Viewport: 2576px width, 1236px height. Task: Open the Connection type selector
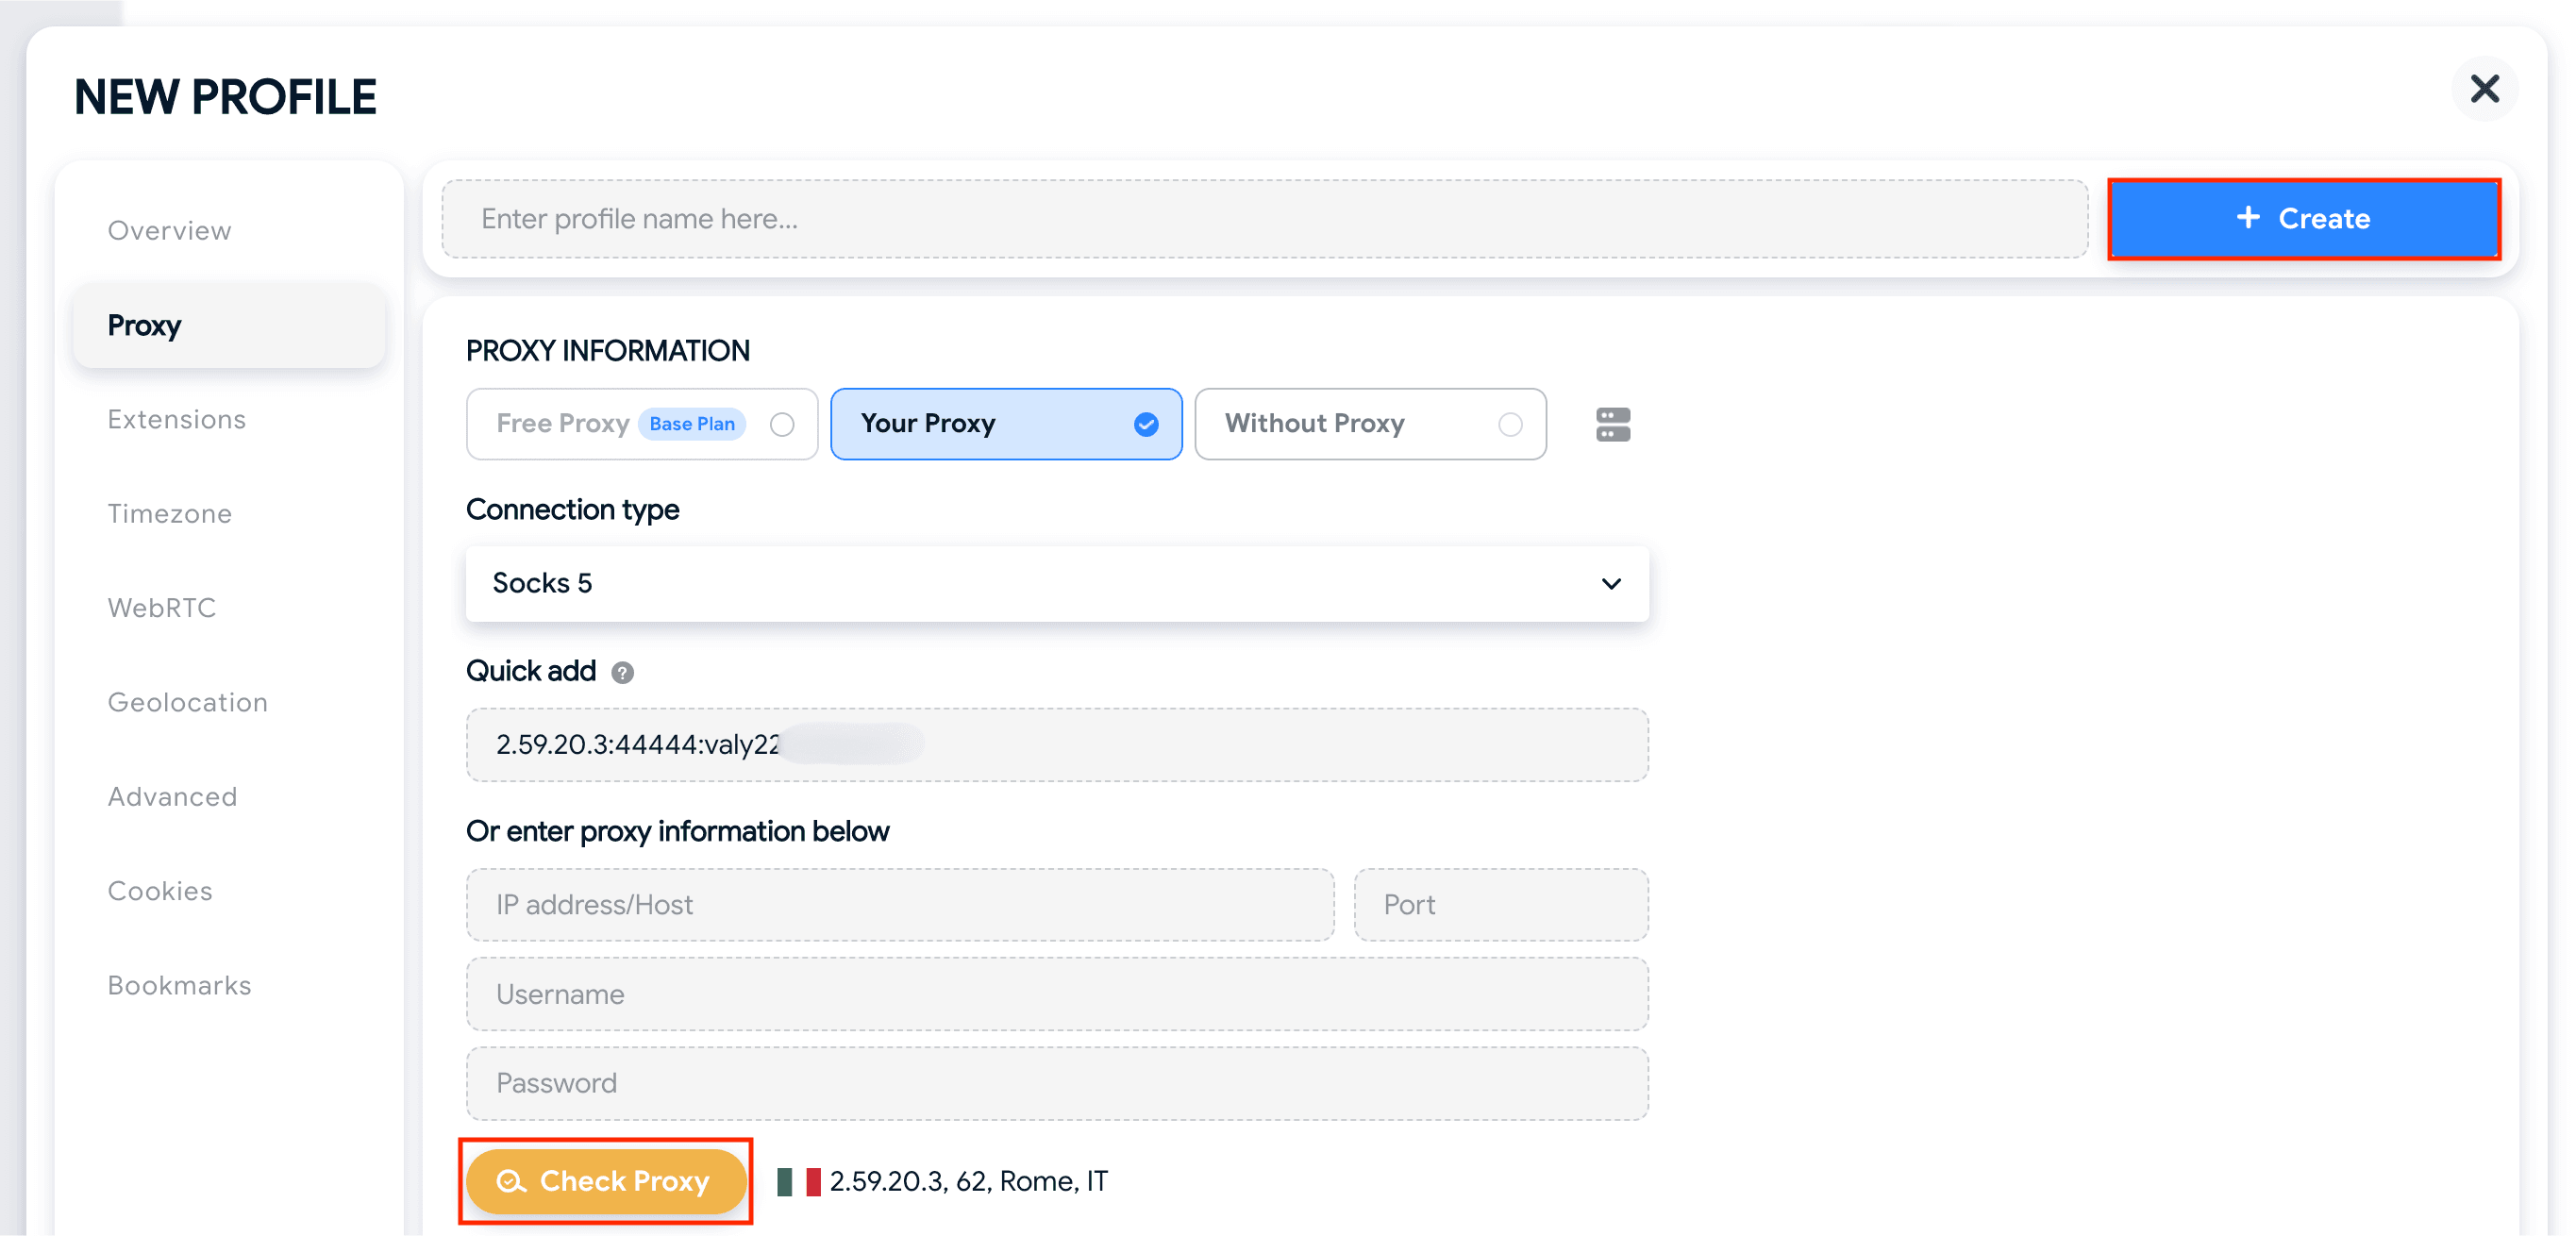click(x=1056, y=583)
